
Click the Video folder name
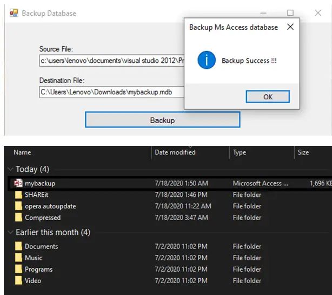click(33, 280)
